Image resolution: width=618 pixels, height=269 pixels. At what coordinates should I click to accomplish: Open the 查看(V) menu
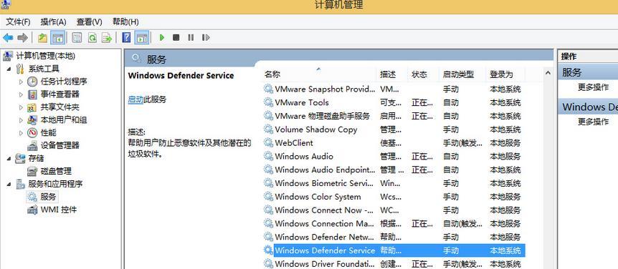tap(89, 21)
